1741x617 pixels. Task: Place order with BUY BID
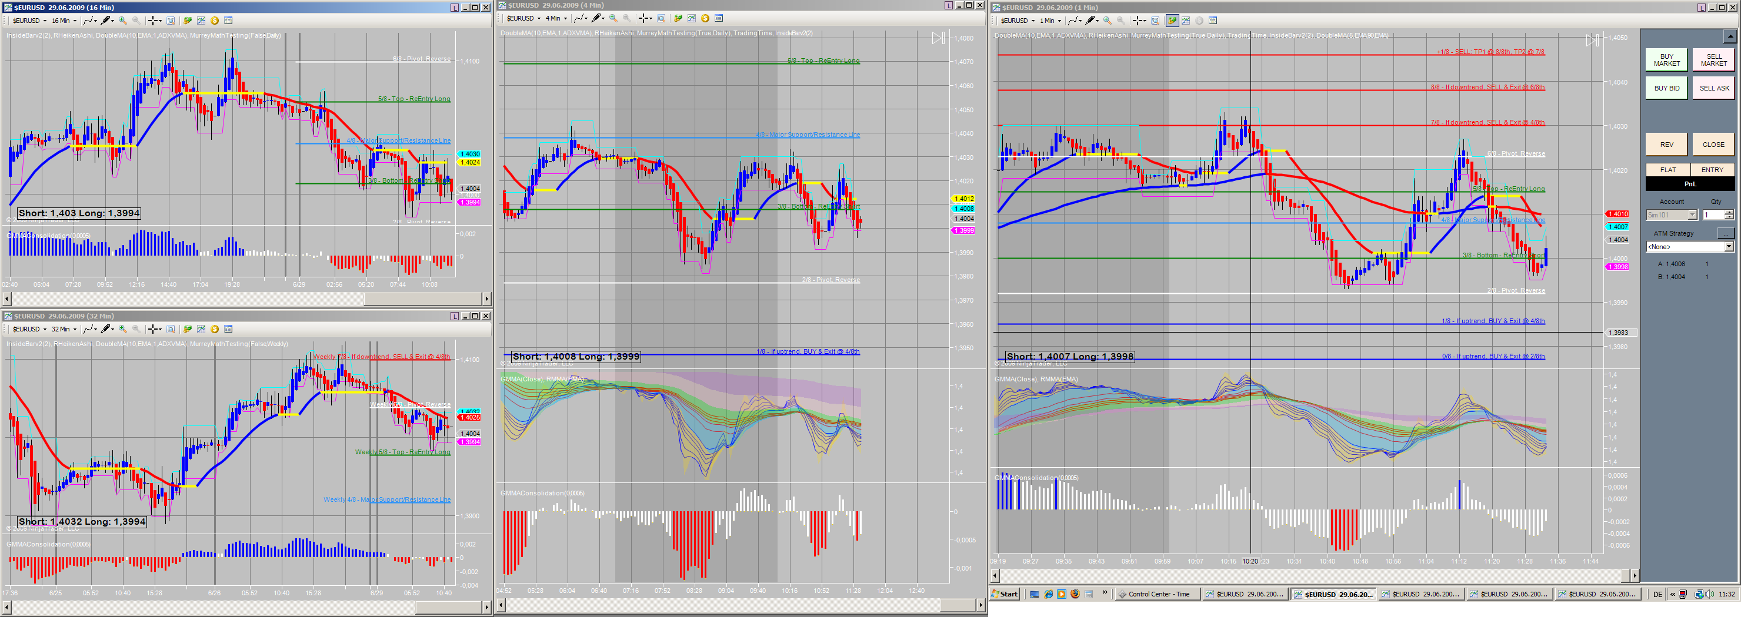coord(1667,88)
